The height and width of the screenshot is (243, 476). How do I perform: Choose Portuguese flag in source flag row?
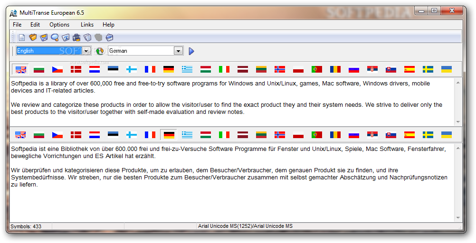317,69
